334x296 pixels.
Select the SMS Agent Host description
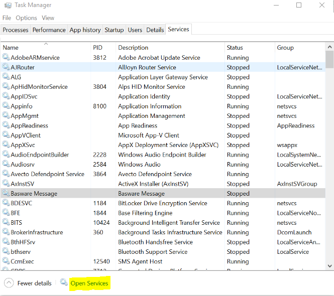click(140, 261)
